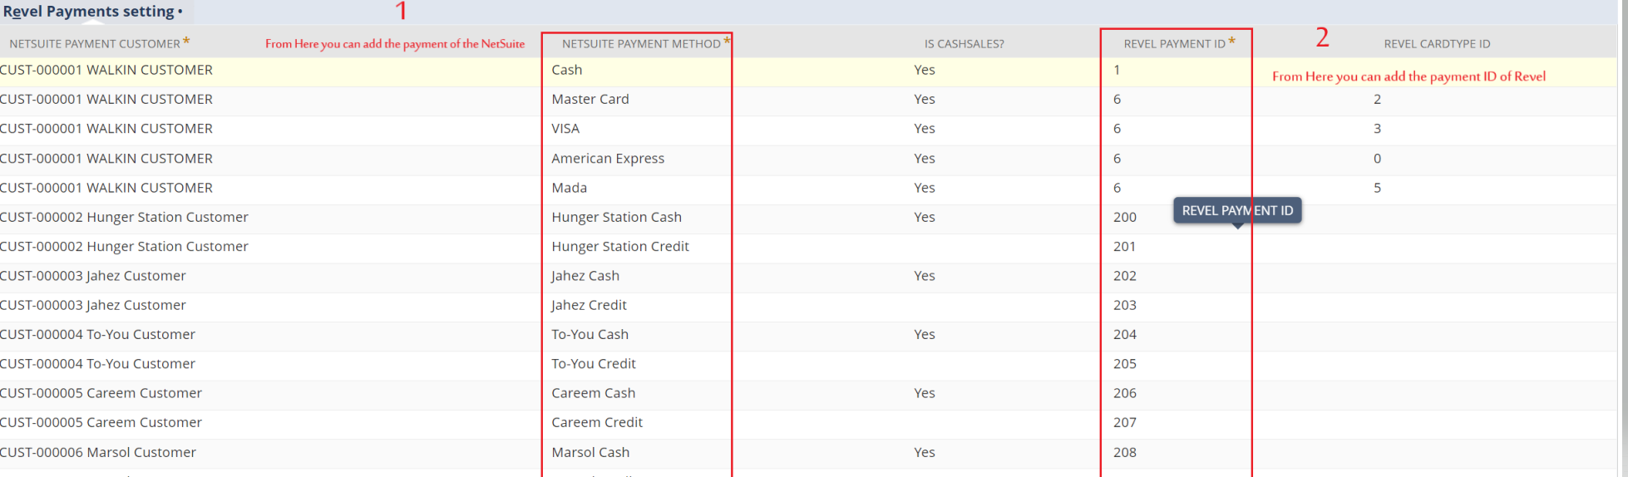This screenshot has height=477, width=1628.
Task: Select the Yes cashsales value in Cash row
Action: tap(925, 70)
